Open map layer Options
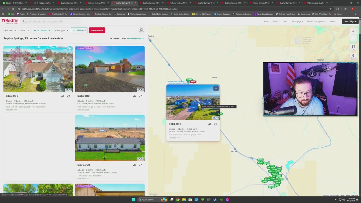 click(x=353, y=56)
